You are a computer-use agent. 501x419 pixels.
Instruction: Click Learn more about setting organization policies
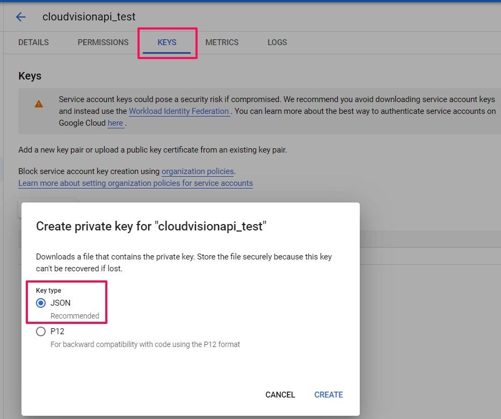(135, 183)
